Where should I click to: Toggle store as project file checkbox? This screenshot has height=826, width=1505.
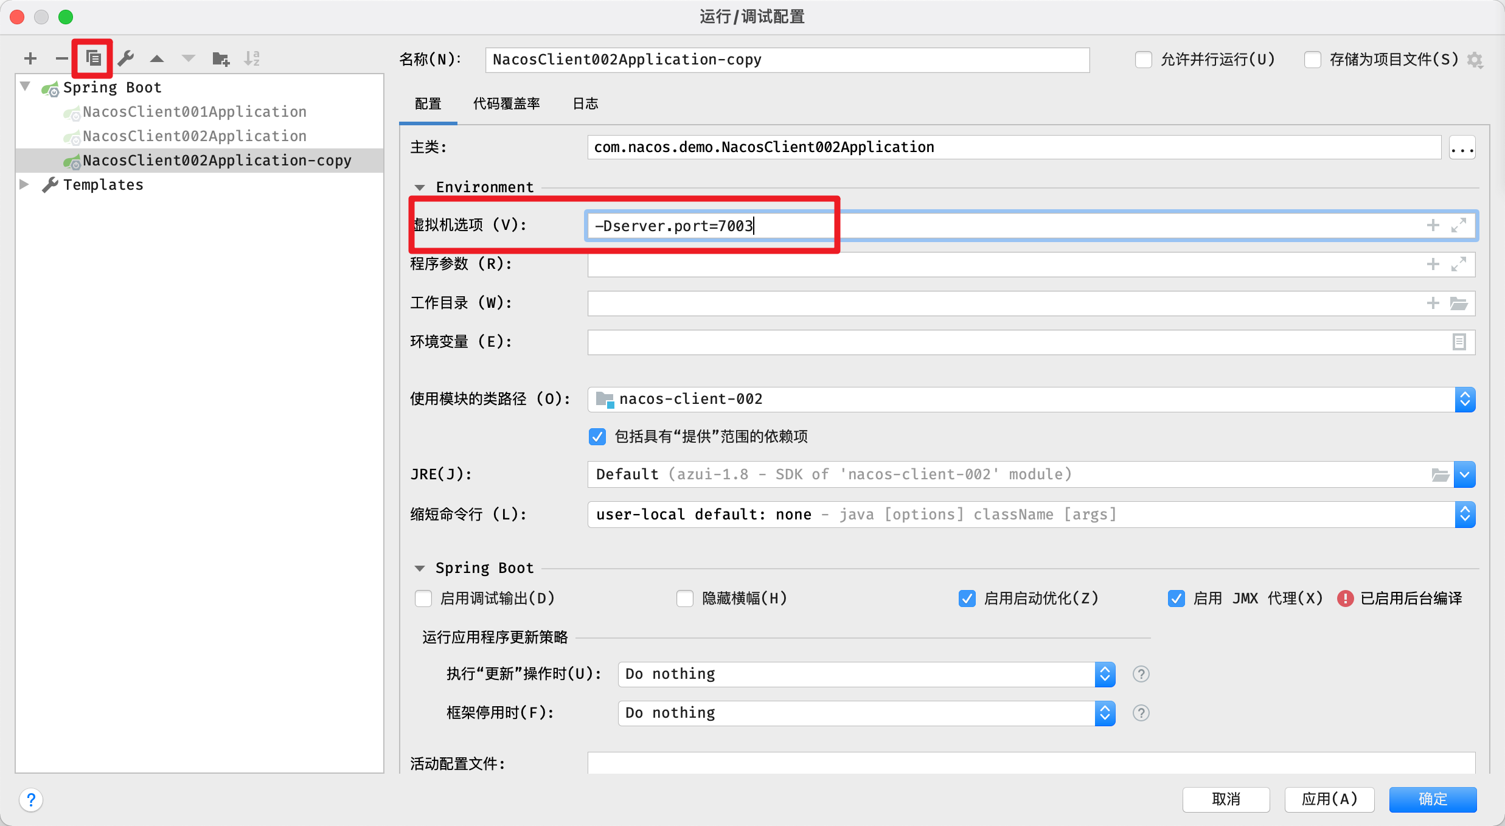1313,60
